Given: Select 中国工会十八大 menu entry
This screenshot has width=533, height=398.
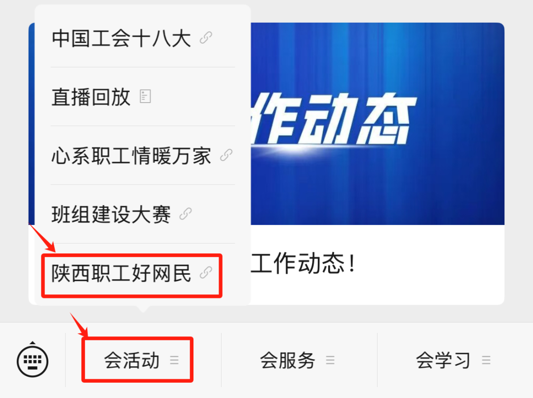Looking at the screenshot, I should pyautogui.click(x=143, y=37).
